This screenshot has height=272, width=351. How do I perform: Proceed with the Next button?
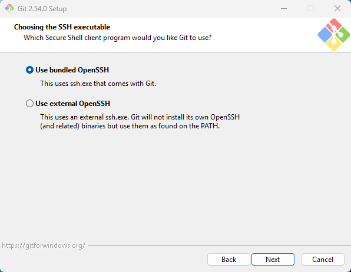tap(273, 259)
